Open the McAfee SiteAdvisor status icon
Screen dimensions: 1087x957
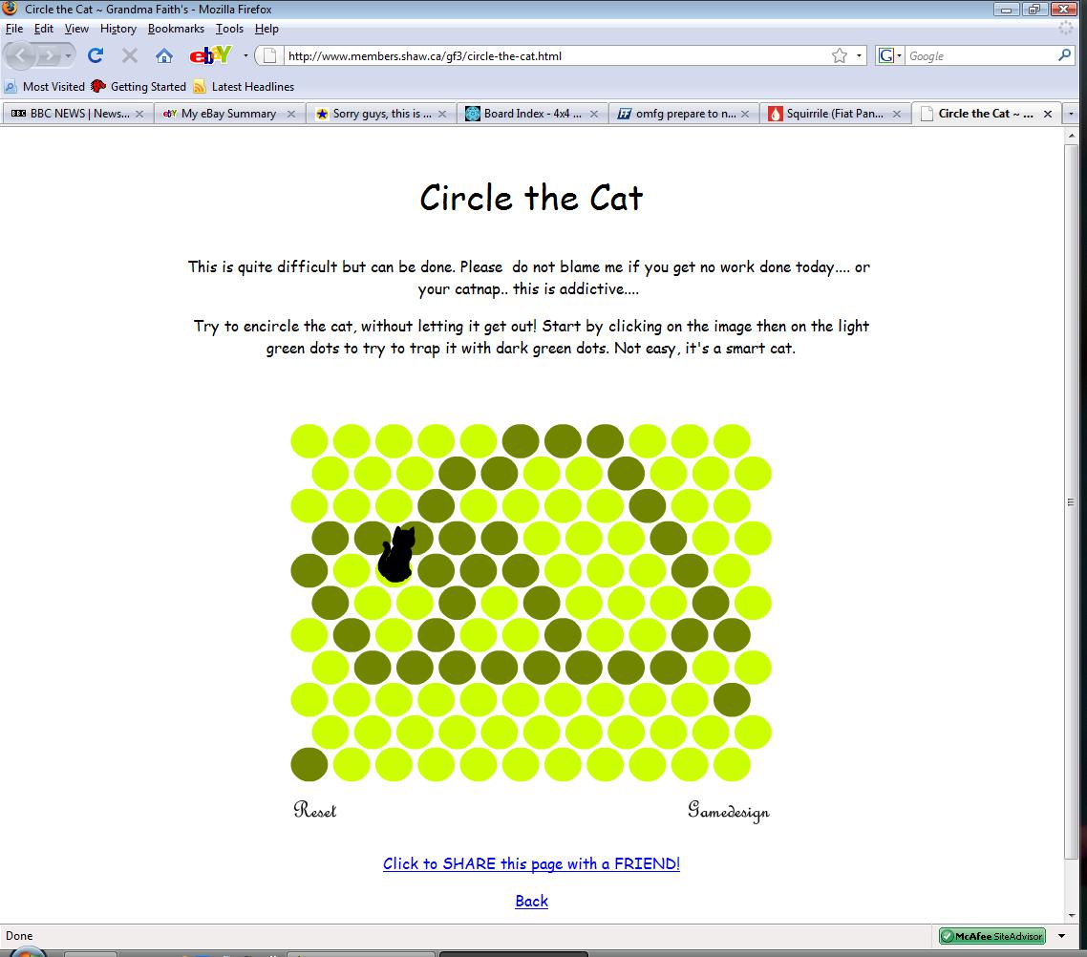click(x=991, y=936)
